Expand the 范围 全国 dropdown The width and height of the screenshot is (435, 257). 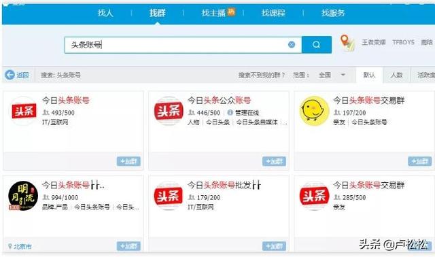tap(332, 75)
